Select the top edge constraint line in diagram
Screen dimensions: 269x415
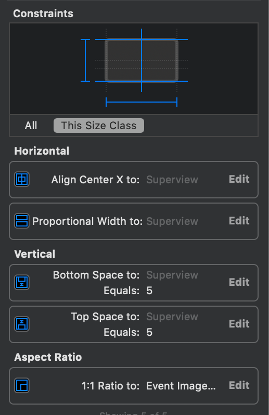[142, 40]
